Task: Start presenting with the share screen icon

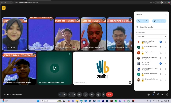Action: (x=79, y=95)
